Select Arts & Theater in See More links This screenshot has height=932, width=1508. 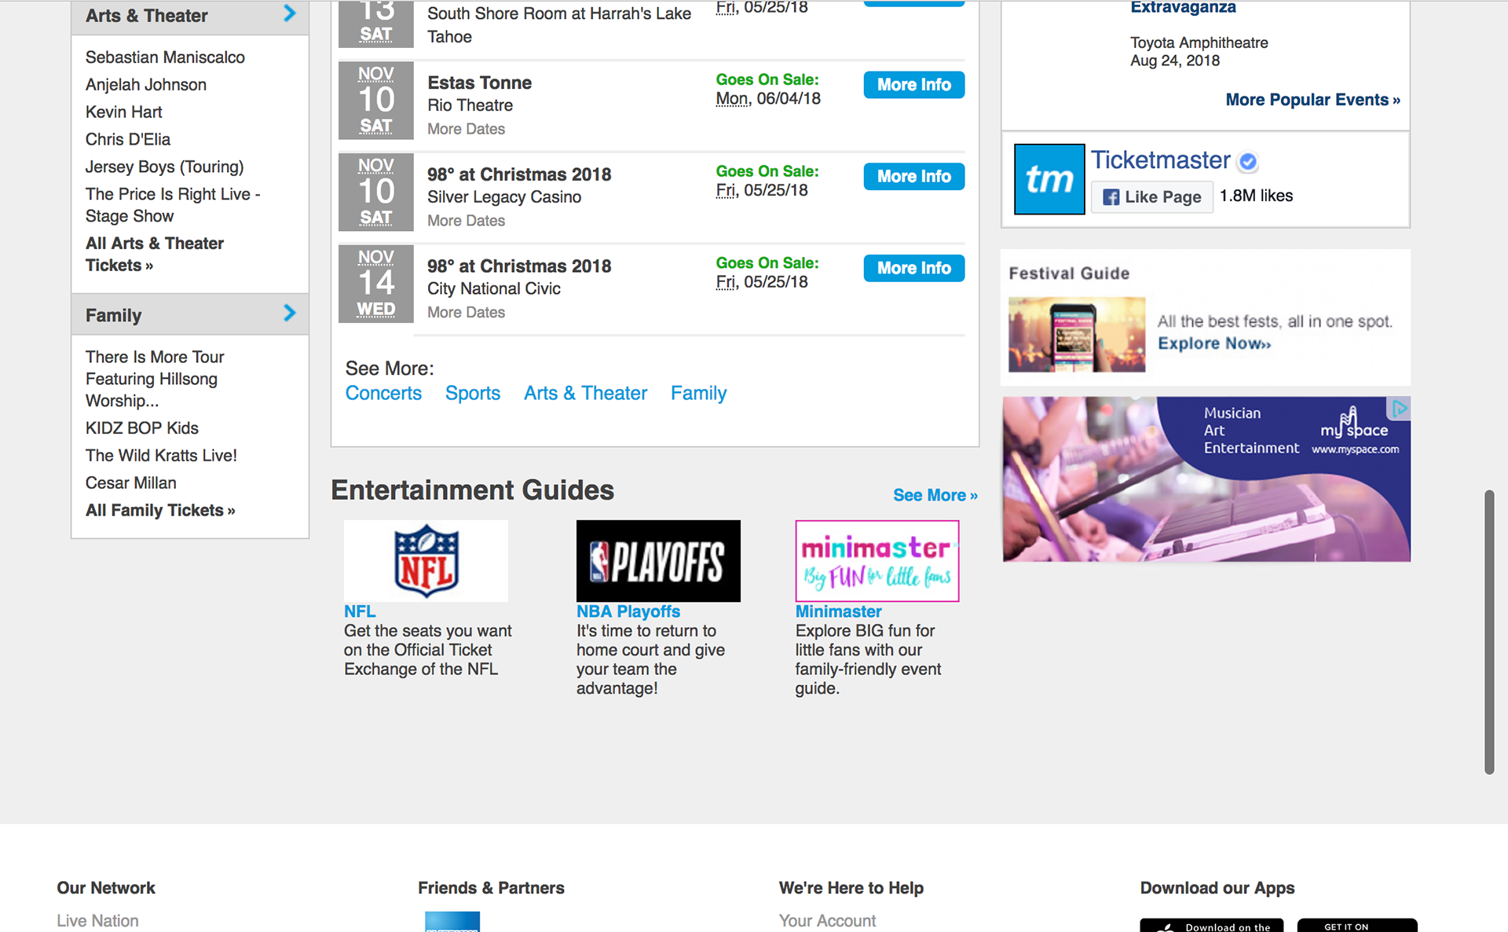pyautogui.click(x=585, y=393)
